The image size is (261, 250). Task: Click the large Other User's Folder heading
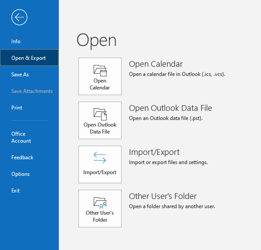pyautogui.click(x=163, y=196)
